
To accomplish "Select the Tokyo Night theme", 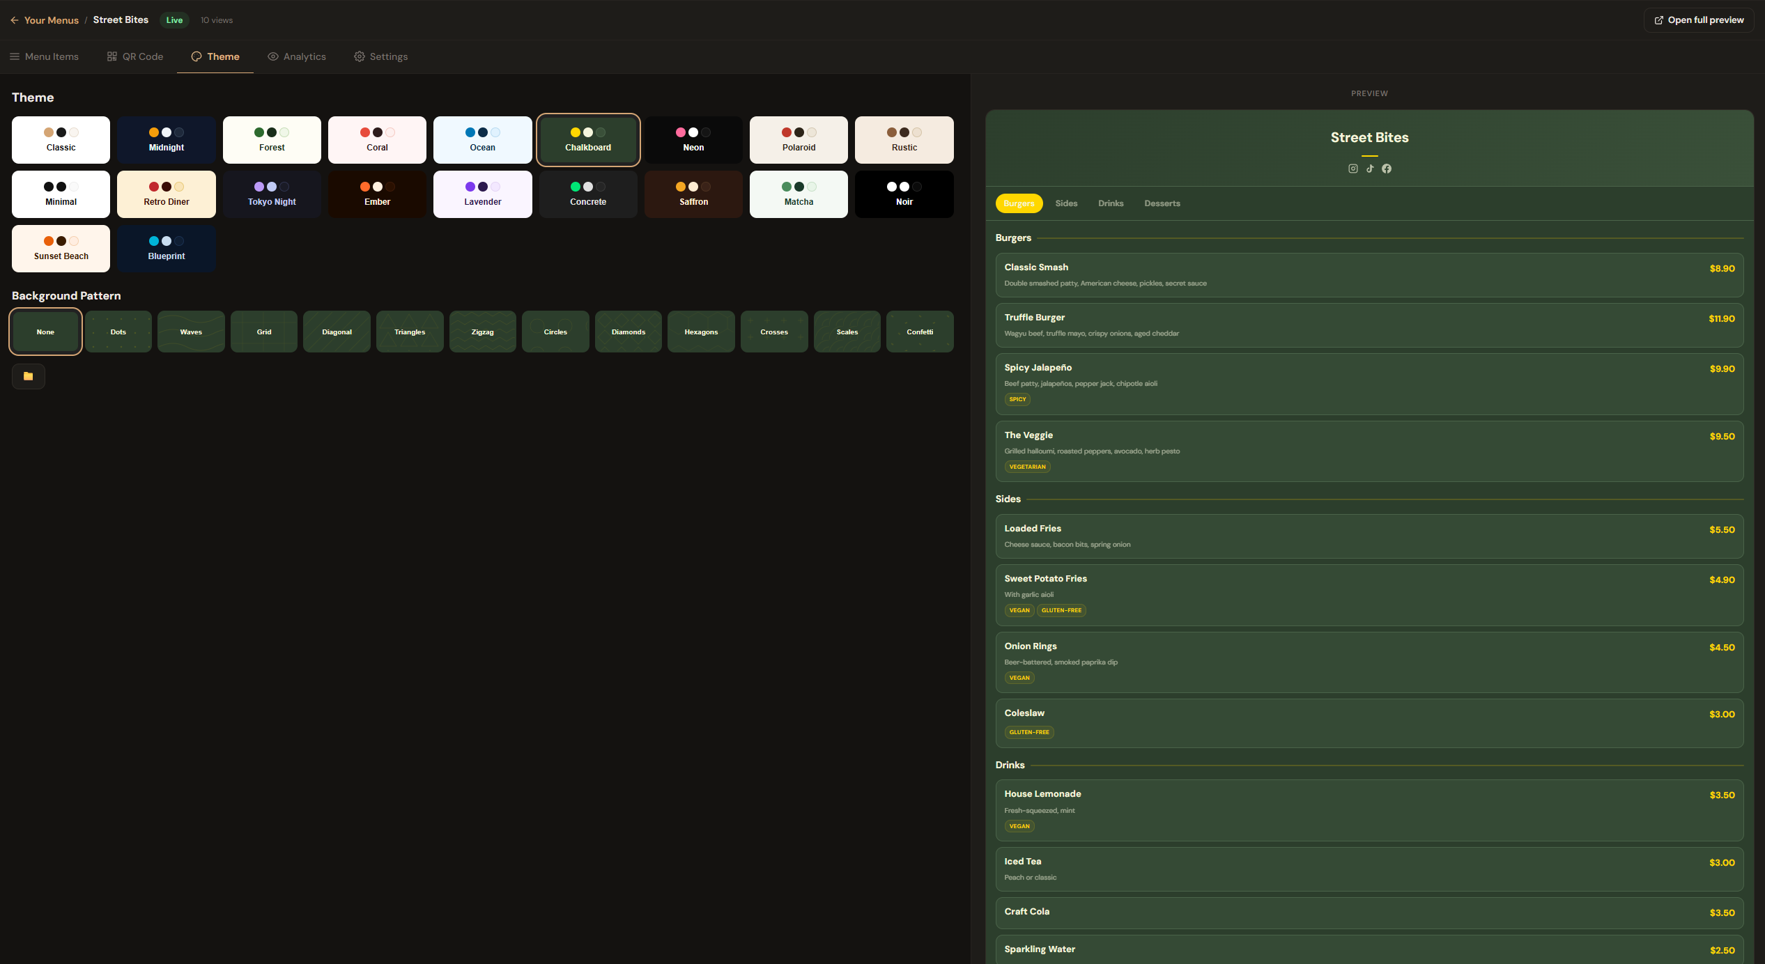I will point(272,194).
